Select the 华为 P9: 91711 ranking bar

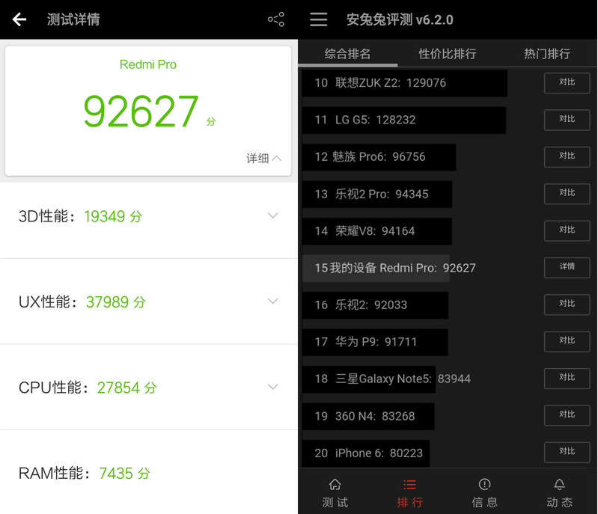click(x=375, y=342)
